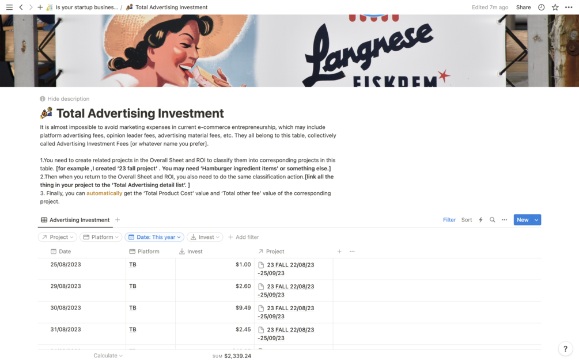Open help question mark button
579x362 pixels.
pos(565,349)
